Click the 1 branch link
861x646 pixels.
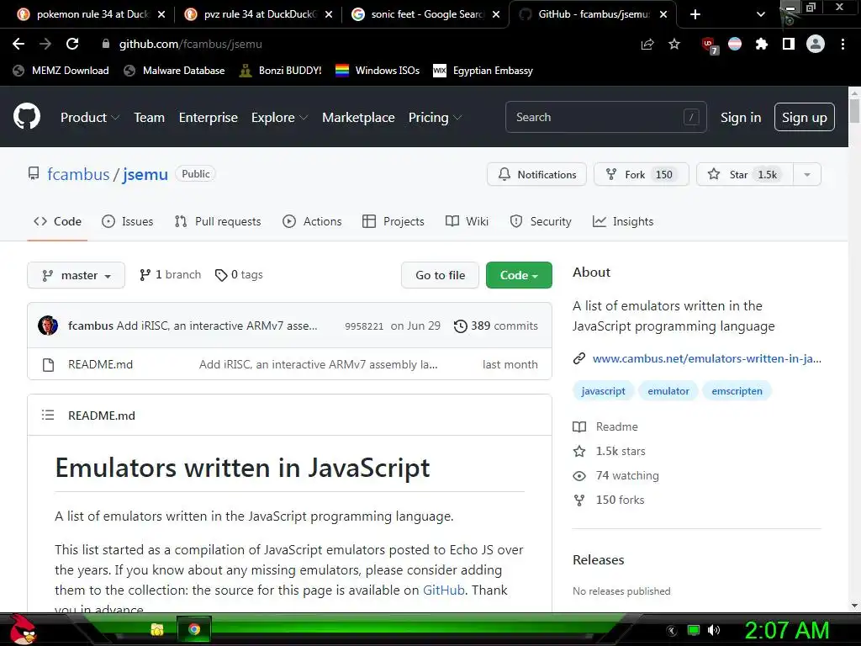170,275
